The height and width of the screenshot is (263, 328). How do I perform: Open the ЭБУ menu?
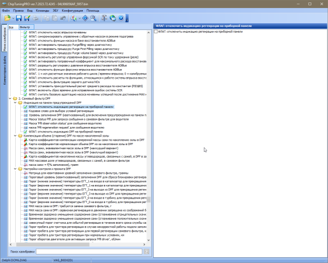(56, 11)
